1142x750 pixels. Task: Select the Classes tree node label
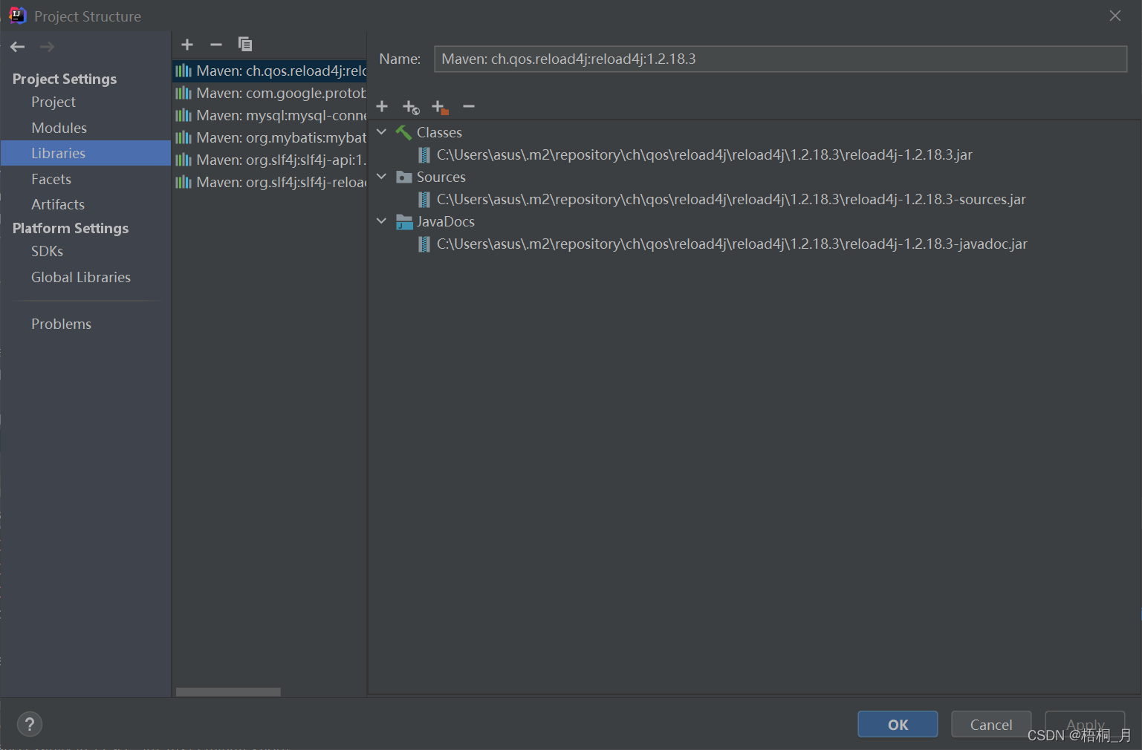click(439, 132)
